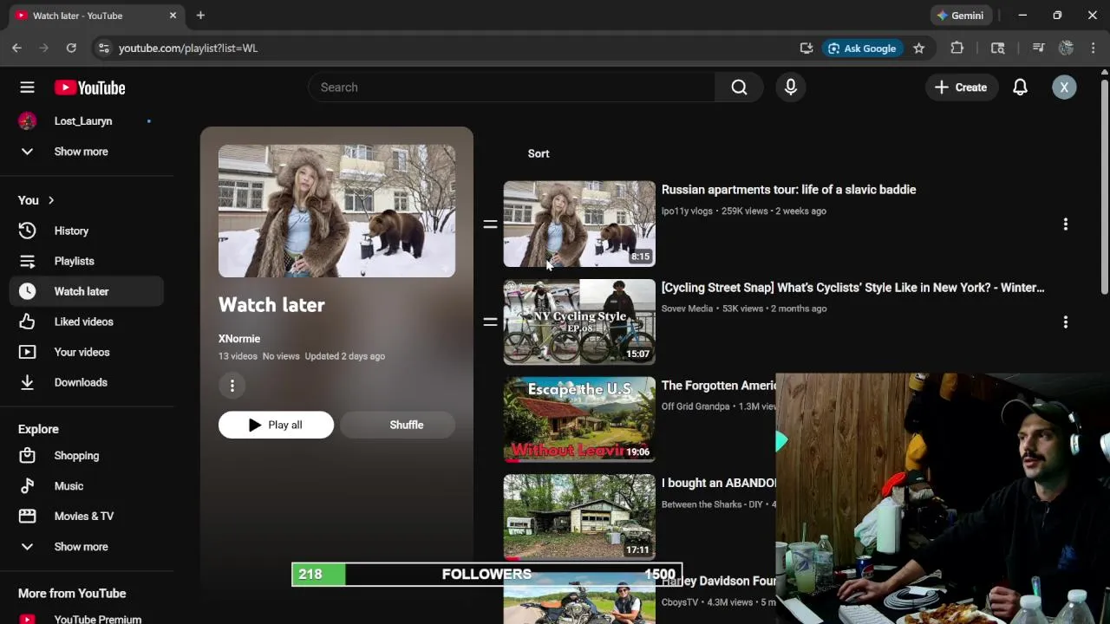Click the search input field

(x=512, y=88)
